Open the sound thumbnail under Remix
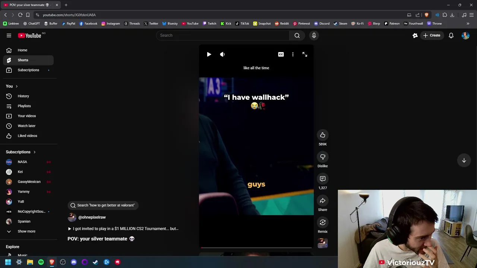 (x=323, y=243)
